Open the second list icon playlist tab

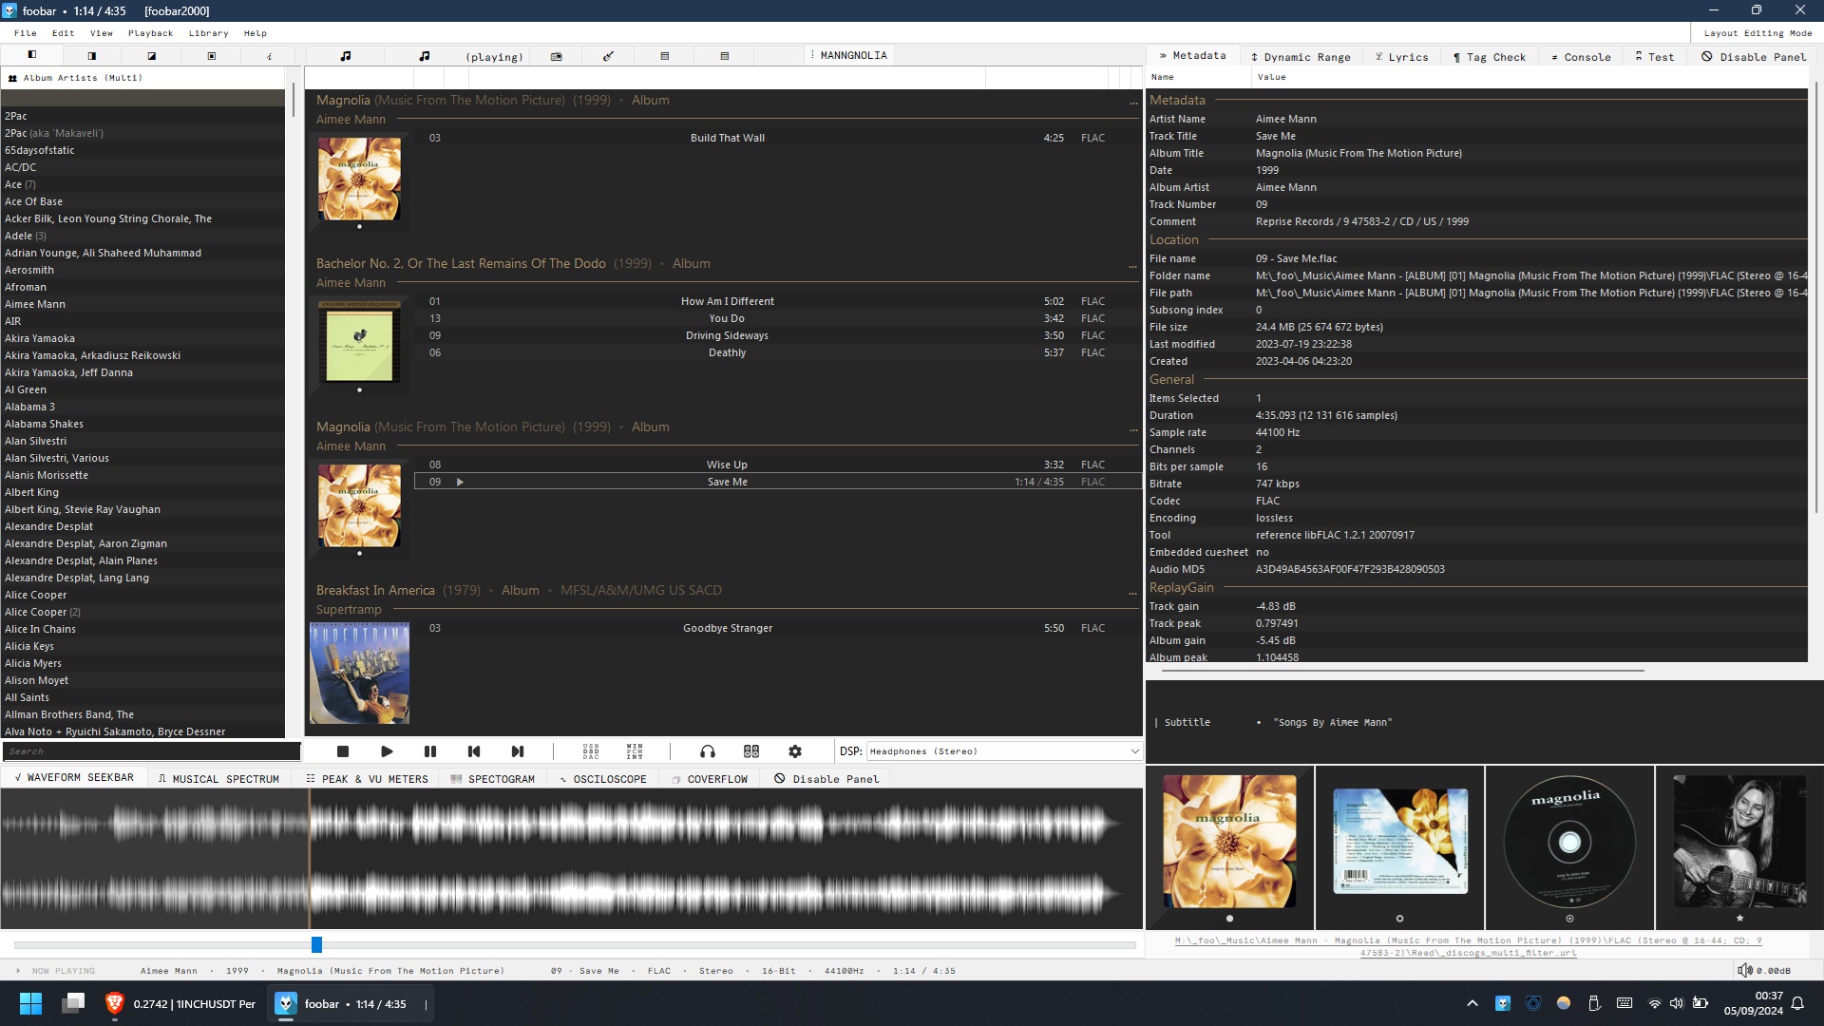click(725, 56)
